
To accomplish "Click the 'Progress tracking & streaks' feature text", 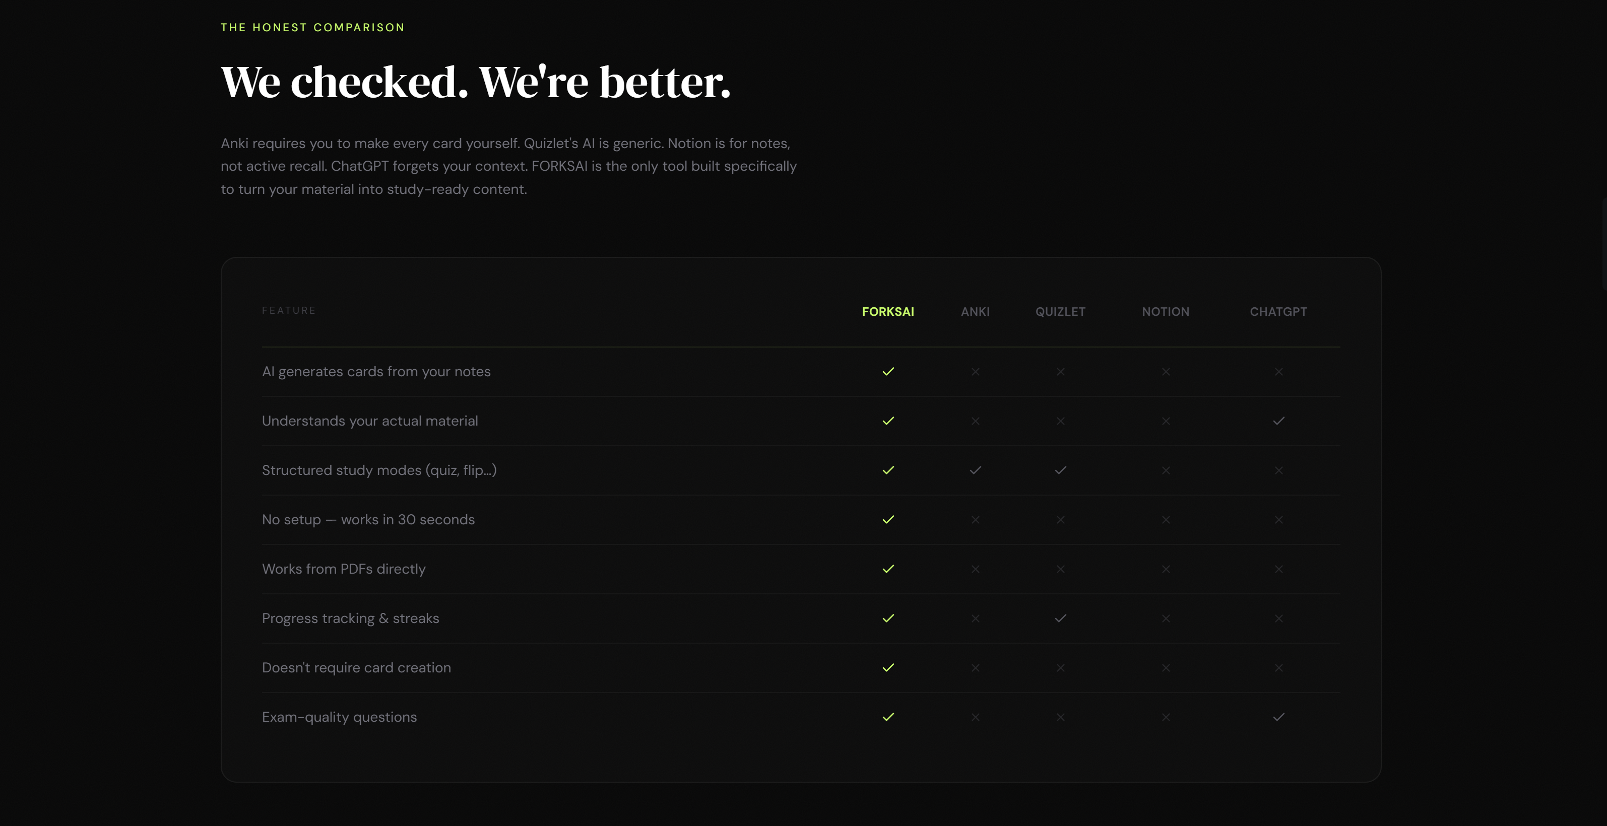I will tap(351, 618).
